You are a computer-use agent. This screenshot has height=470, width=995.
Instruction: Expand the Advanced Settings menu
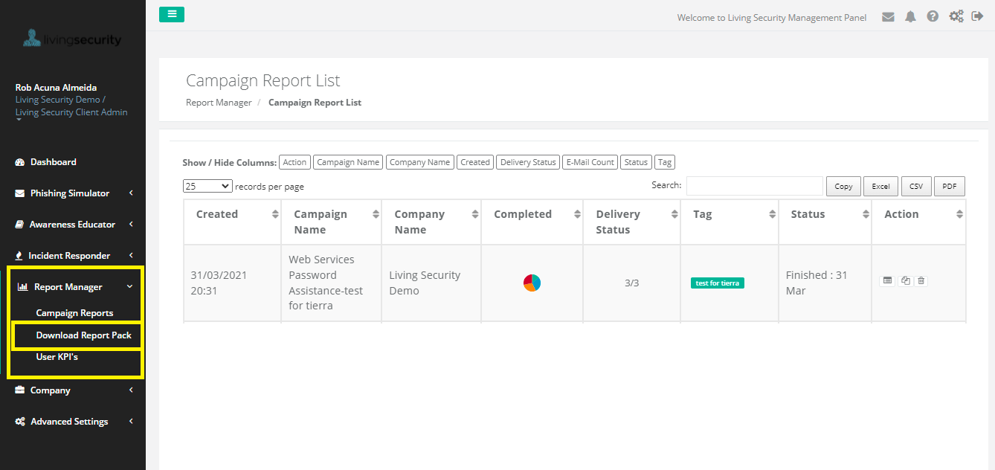(73, 422)
